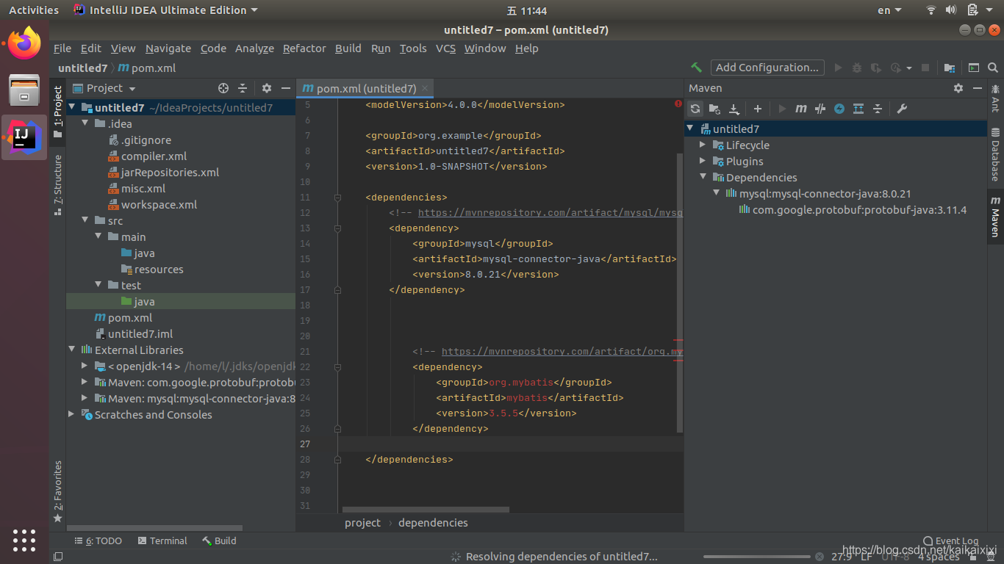The height and width of the screenshot is (564, 1004).
Task: Toggle fold on dependencies tag line 11
Action: [337, 198]
